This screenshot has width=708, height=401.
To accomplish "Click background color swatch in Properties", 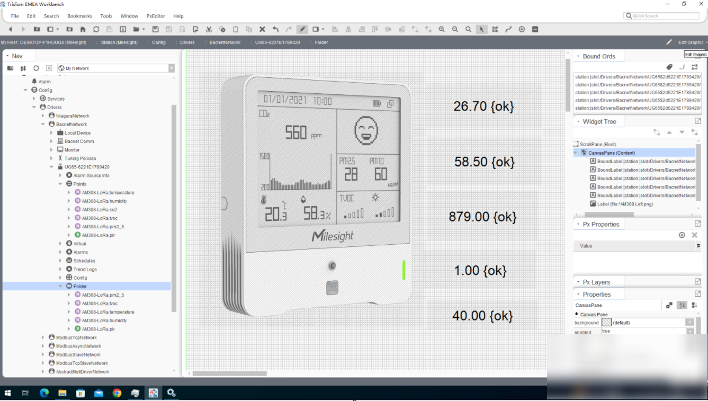I will pyautogui.click(x=607, y=322).
